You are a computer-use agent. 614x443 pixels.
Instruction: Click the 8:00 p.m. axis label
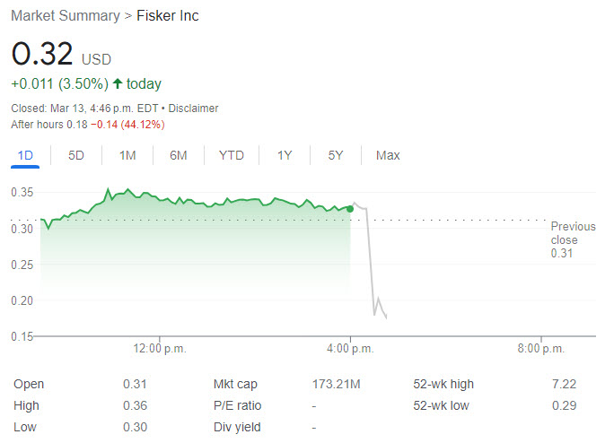click(x=541, y=349)
